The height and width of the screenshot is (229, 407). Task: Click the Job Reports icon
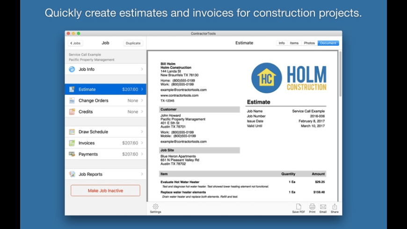click(72, 174)
